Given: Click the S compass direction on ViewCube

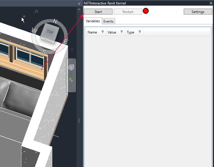Looking at the screenshot, I should [x=44, y=52].
